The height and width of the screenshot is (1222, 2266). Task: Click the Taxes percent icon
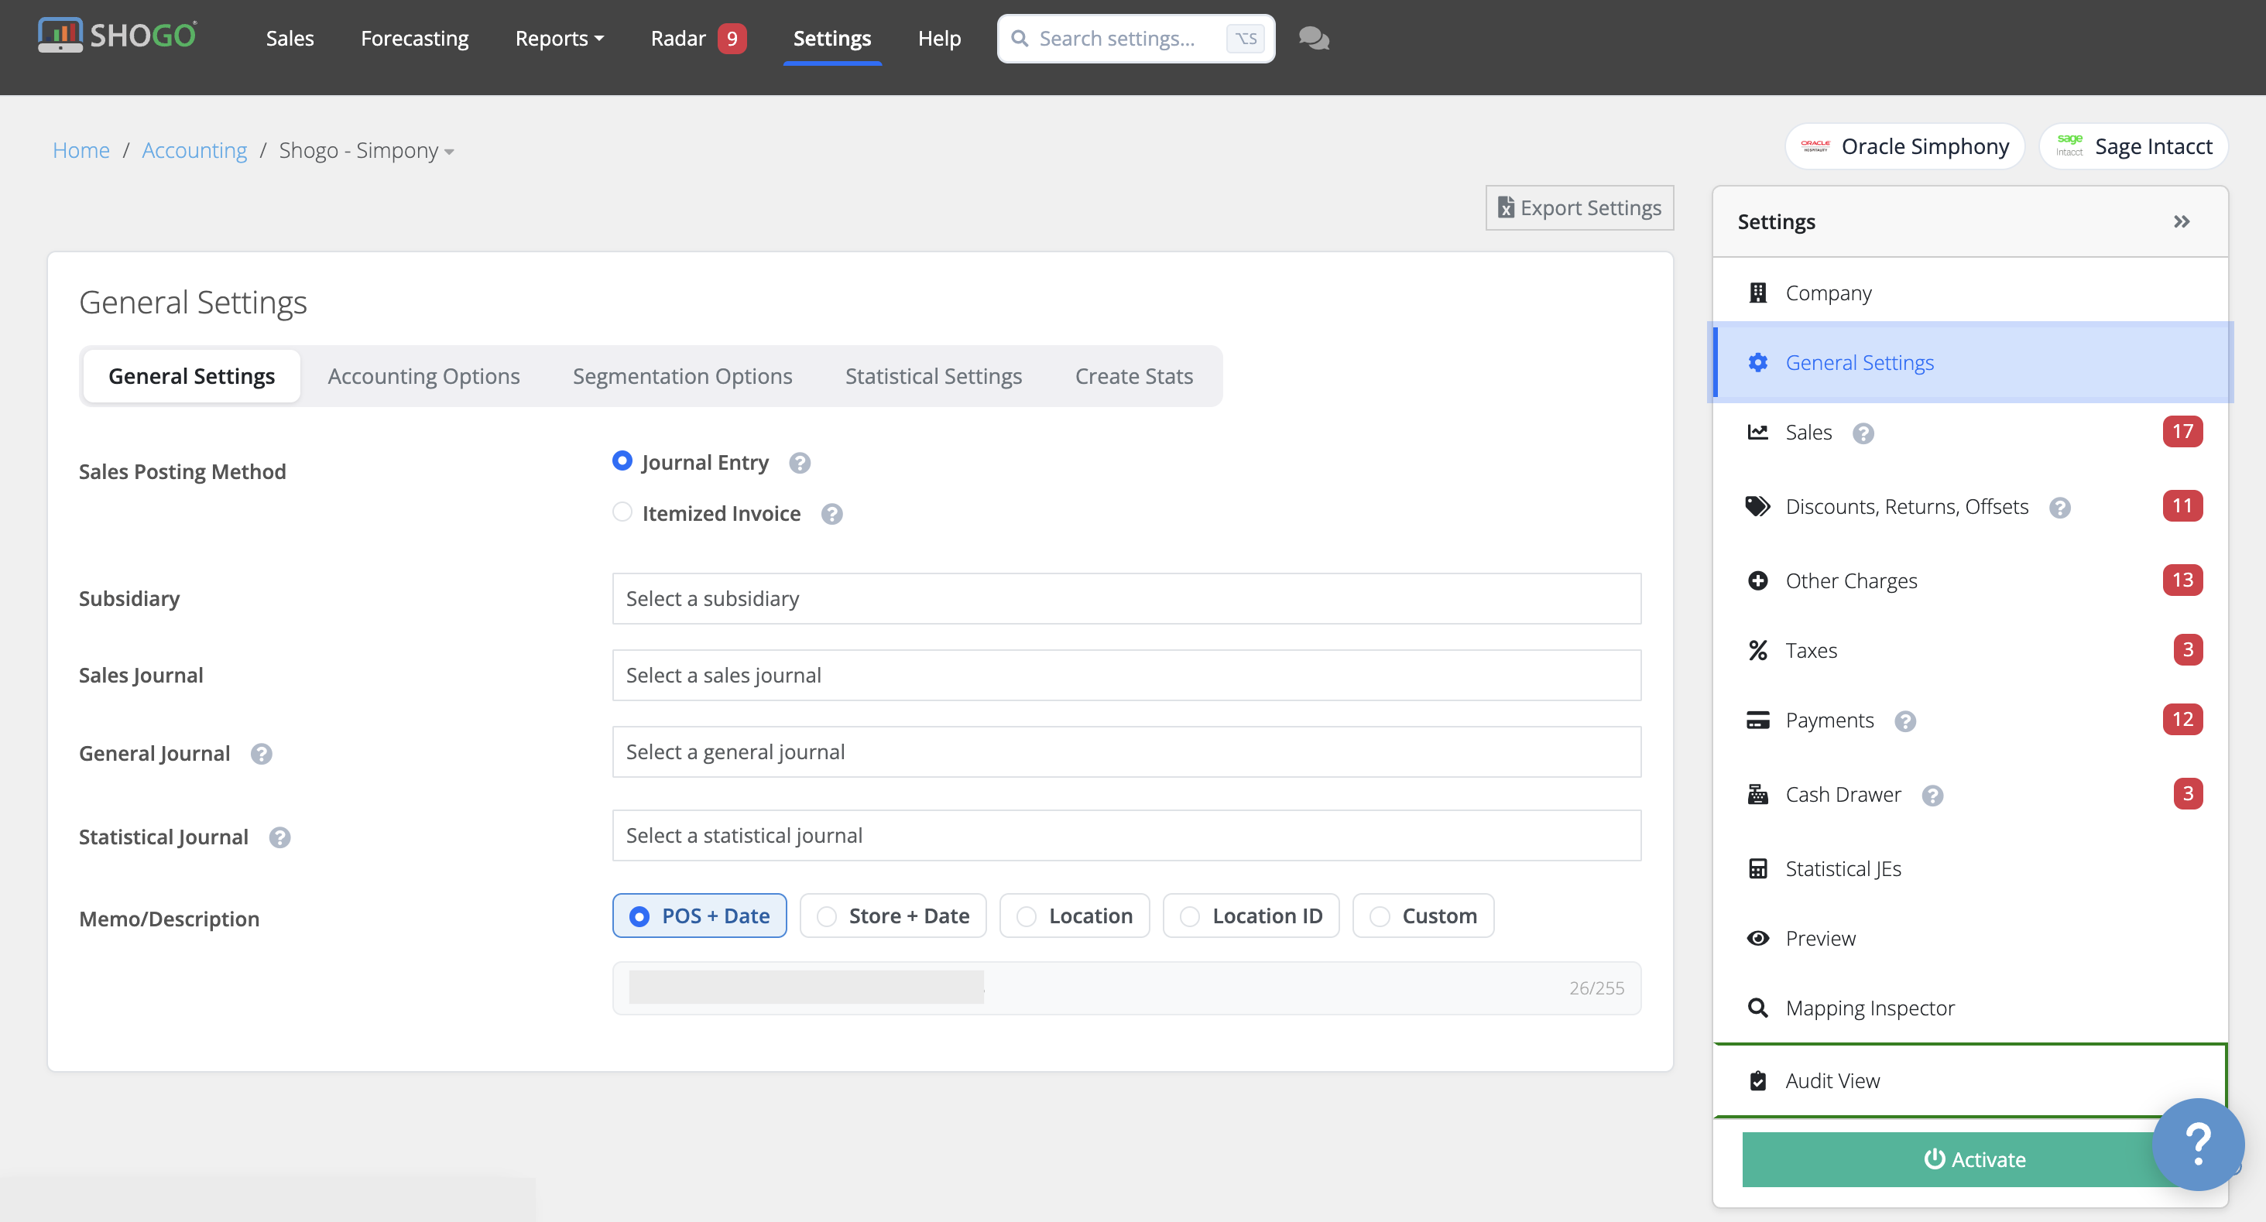1757,649
